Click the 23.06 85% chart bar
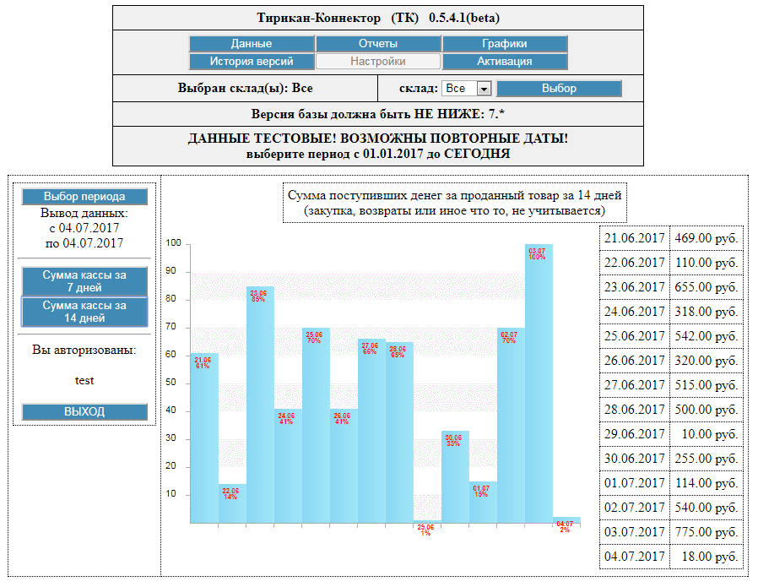This screenshot has height=587, width=758. [x=260, y=405]
